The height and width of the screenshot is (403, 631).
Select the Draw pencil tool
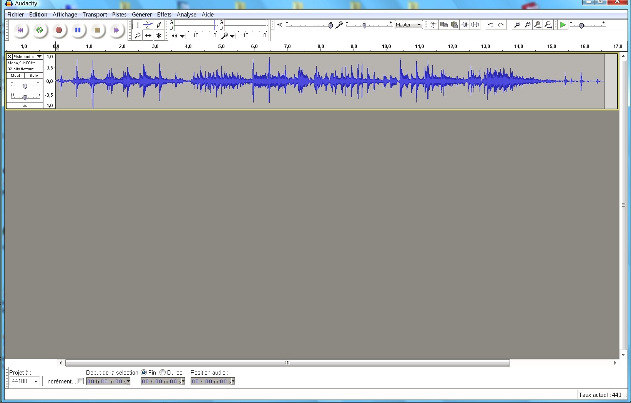point(158,25)
